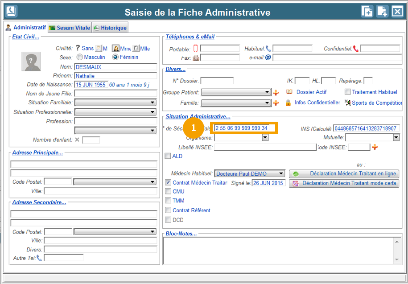408x284 pixels.
Task: Expand the Situation Familiale dropdown
Action: point(152,103)
